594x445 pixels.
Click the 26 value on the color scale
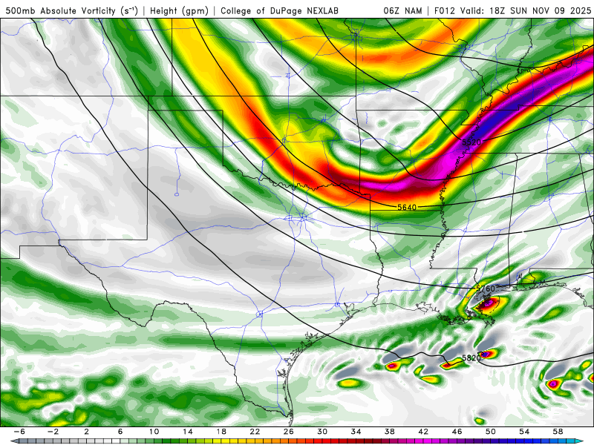coord(289,432)
